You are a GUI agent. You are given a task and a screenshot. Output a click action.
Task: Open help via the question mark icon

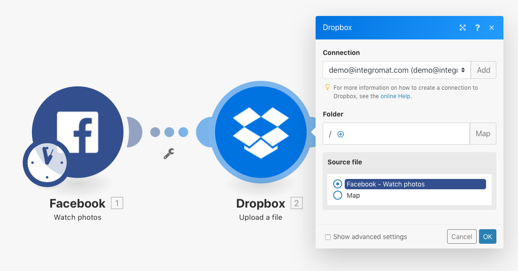point(477,28)
